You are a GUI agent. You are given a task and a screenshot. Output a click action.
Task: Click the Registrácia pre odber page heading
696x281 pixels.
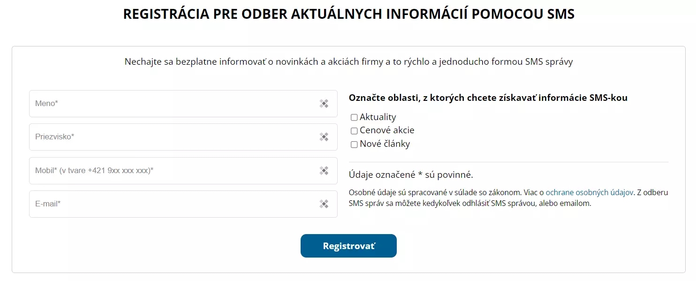point(348,14)
